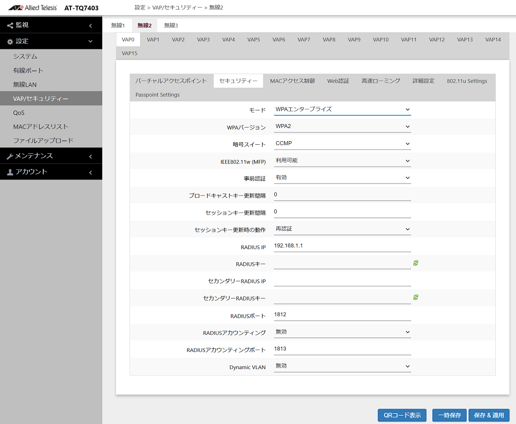Open ファイルアップロード in the sidebar
516x424 pixels.
pos(51,141)
